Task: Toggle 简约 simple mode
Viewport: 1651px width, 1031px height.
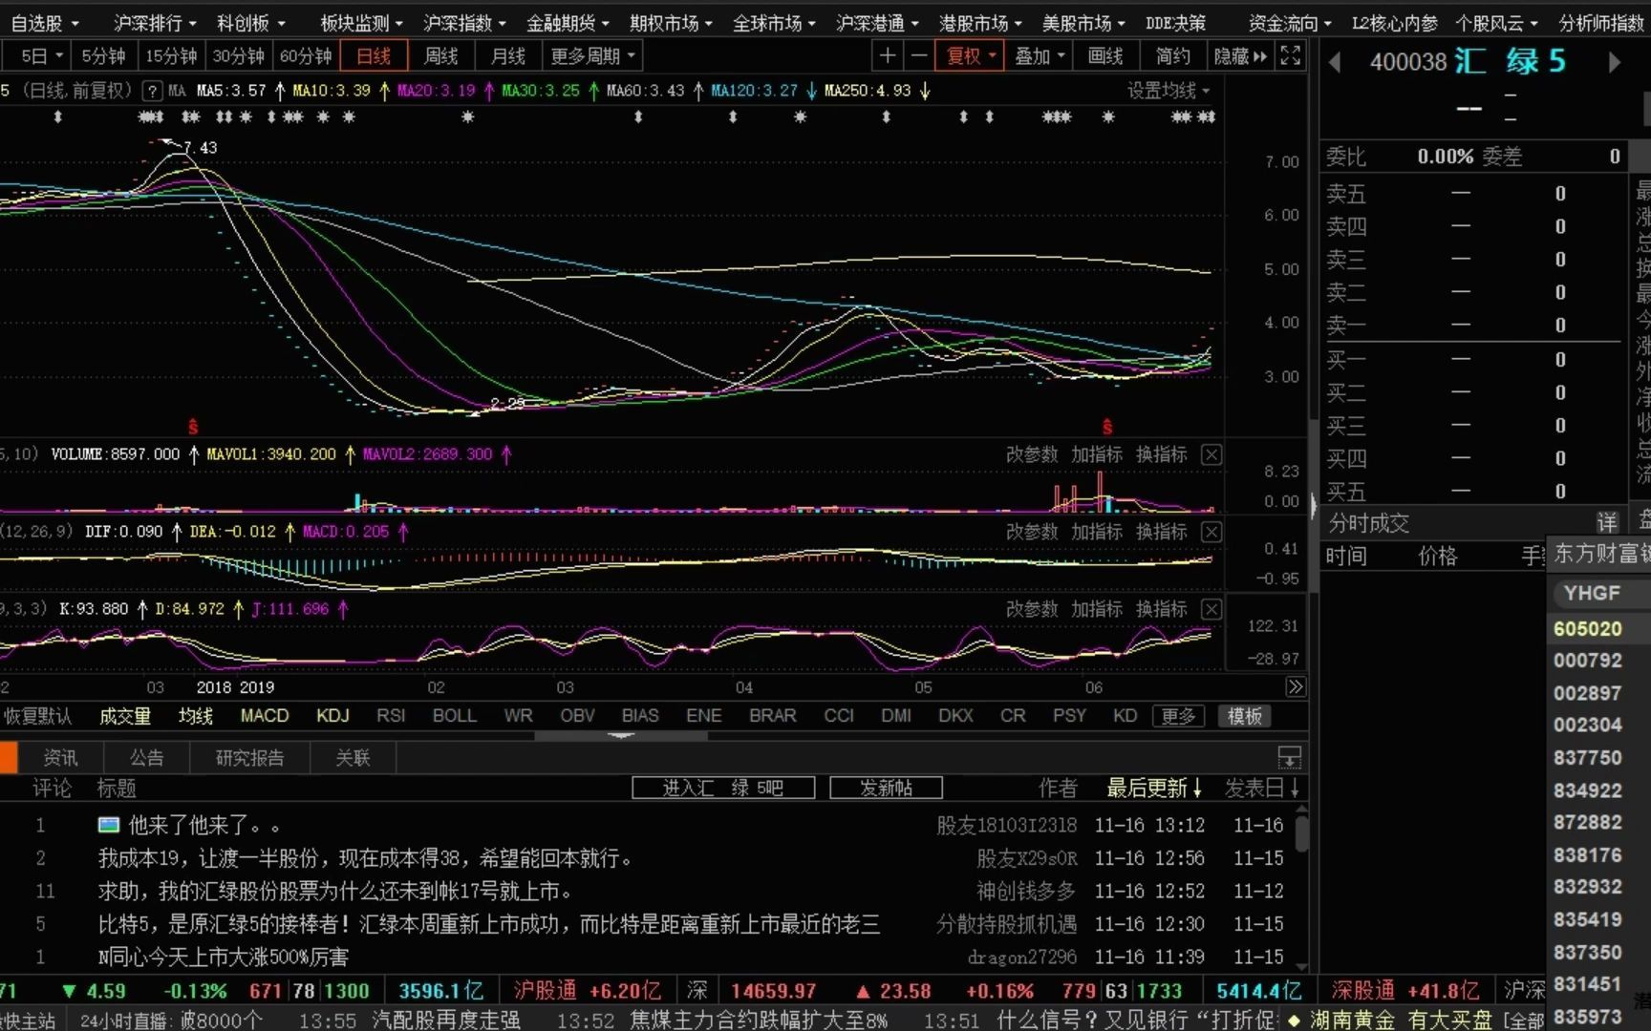Action: click(x=1172, y=56)
